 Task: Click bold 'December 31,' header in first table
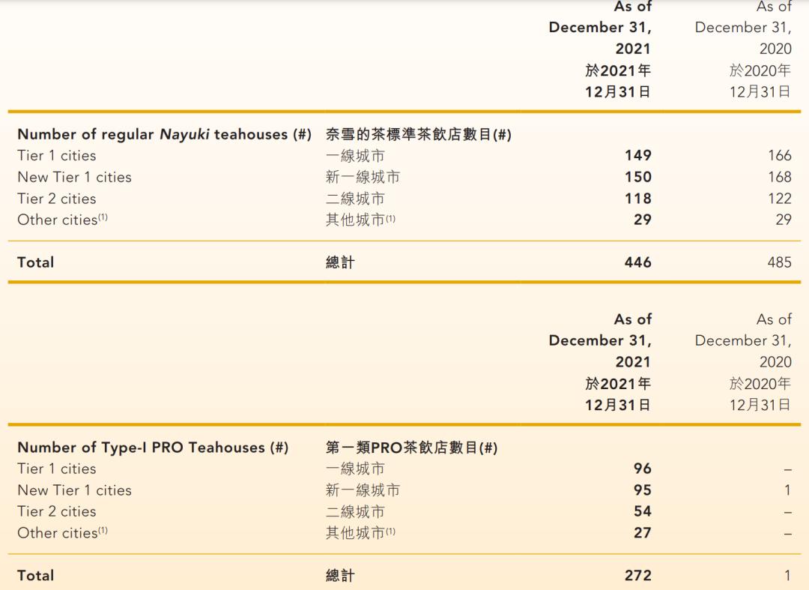coord(600,27)
